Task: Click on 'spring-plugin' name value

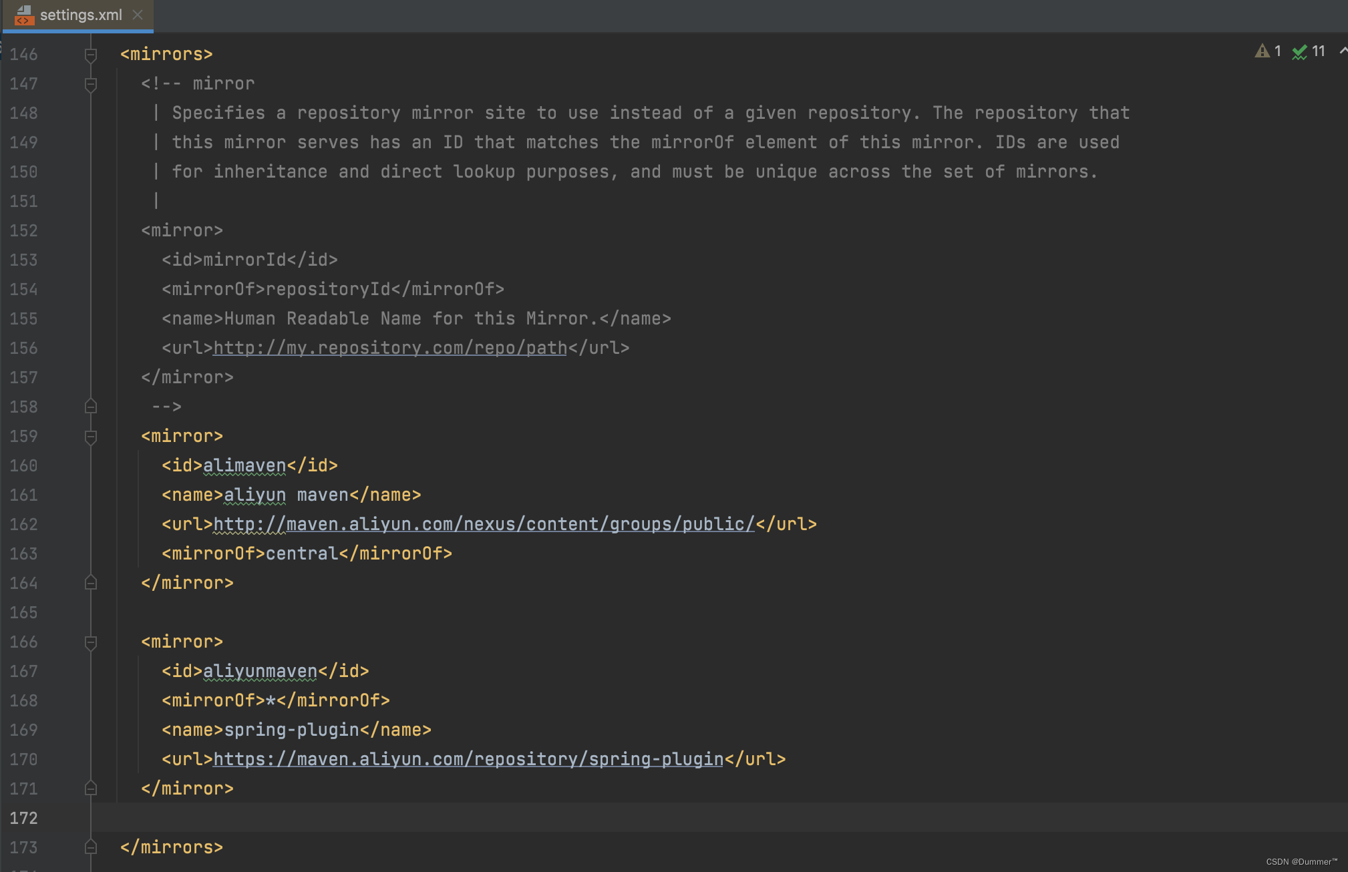Action: (x=291, y=730)
